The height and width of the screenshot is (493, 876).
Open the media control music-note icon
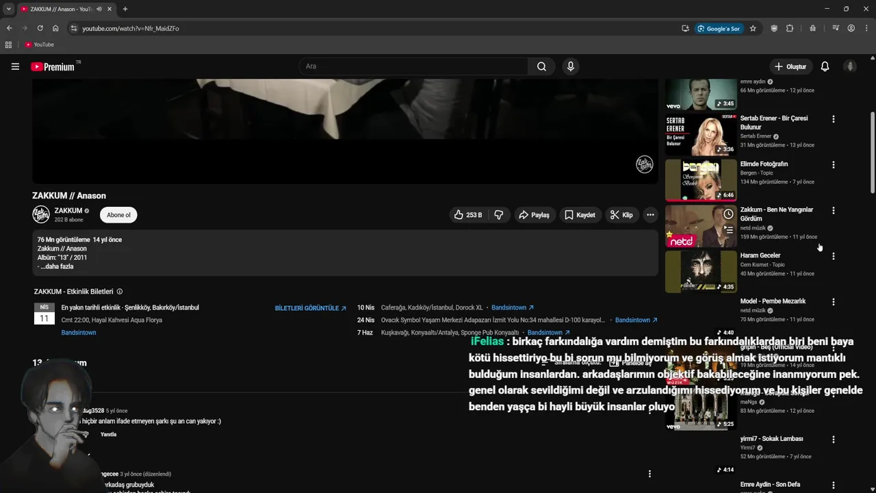point(836,28)
